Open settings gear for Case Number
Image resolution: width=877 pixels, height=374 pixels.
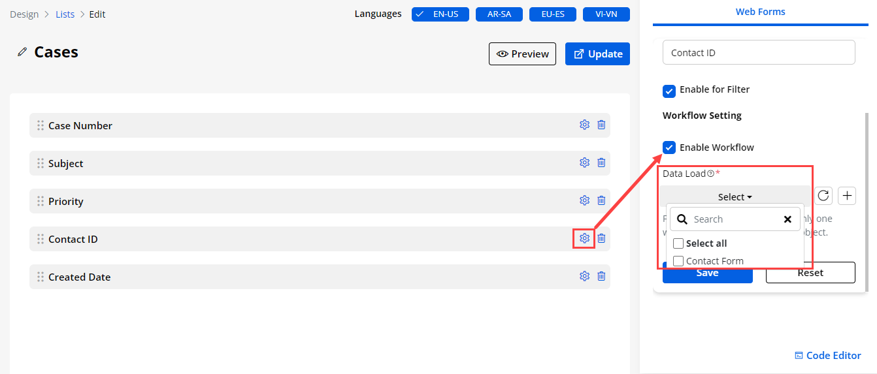(584, 125)
